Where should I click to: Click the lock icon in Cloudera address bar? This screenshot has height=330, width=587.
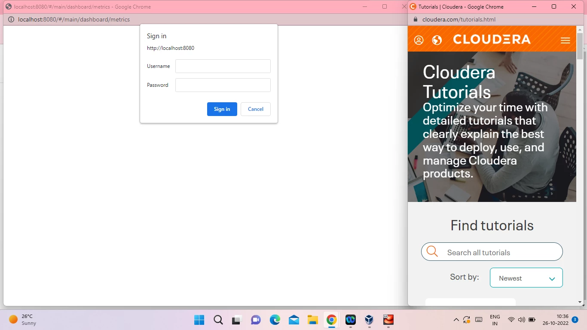pyautogui.click(x=415, y=19)
